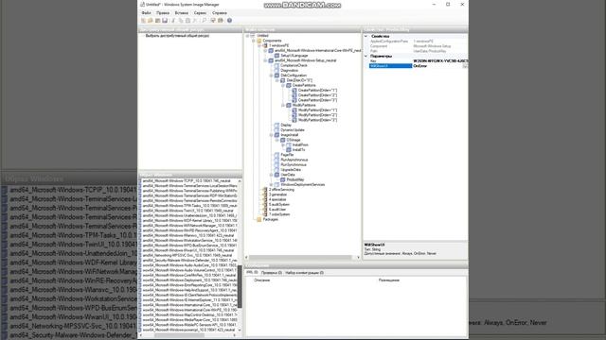Select amd64_Microsoft-Windows-Setup_neutral component node

tap(305, 60)
